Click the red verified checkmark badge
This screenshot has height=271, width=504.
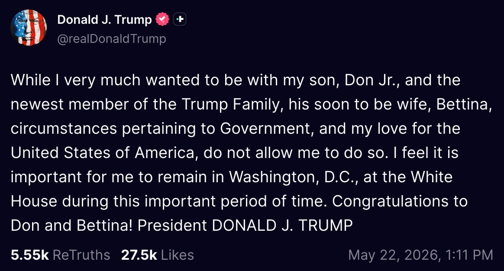[162, 19]
